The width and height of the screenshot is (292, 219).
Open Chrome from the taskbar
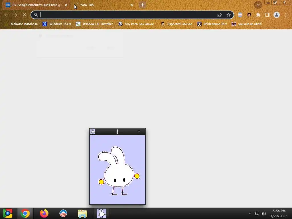point(25,213)
